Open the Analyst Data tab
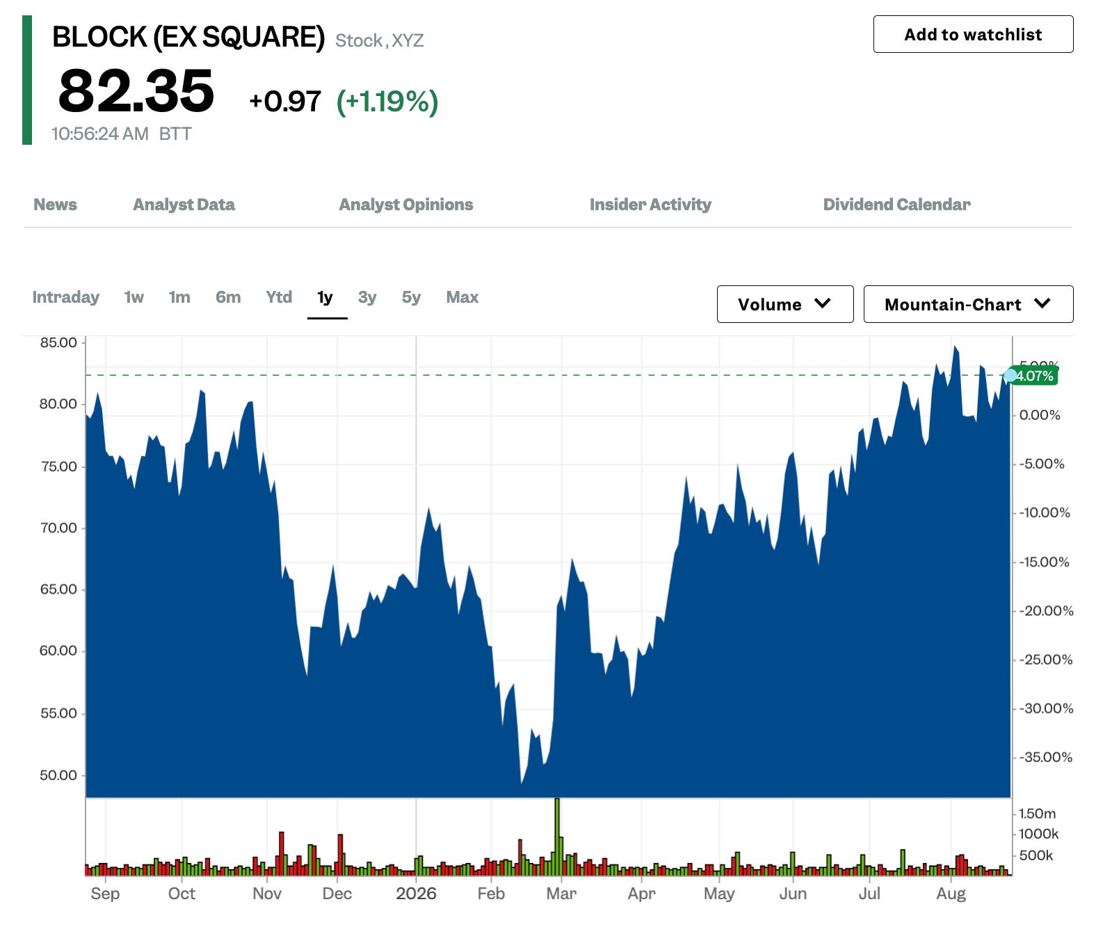This screenshot has height=934, width=1096. coord(184,205)
